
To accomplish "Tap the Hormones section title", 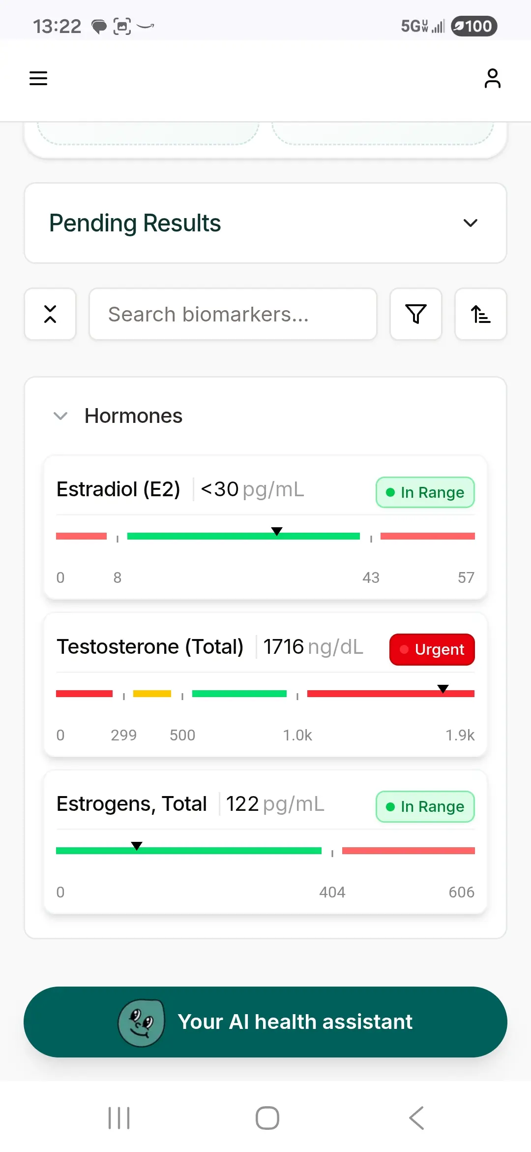I will tap(133, 416).
